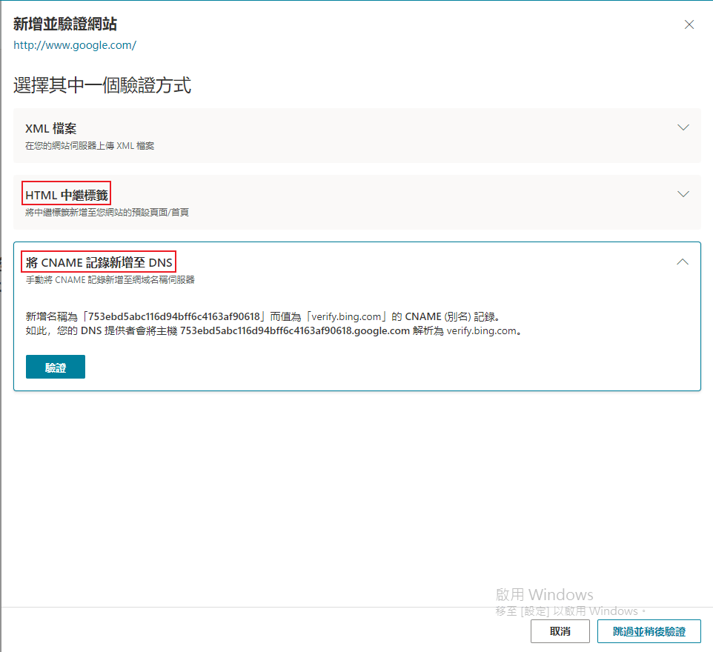This screenshot has width=713, height=652.
Task: Choose 跳過並稍後驗證 to skip verification
Action: tap(648, 631)
